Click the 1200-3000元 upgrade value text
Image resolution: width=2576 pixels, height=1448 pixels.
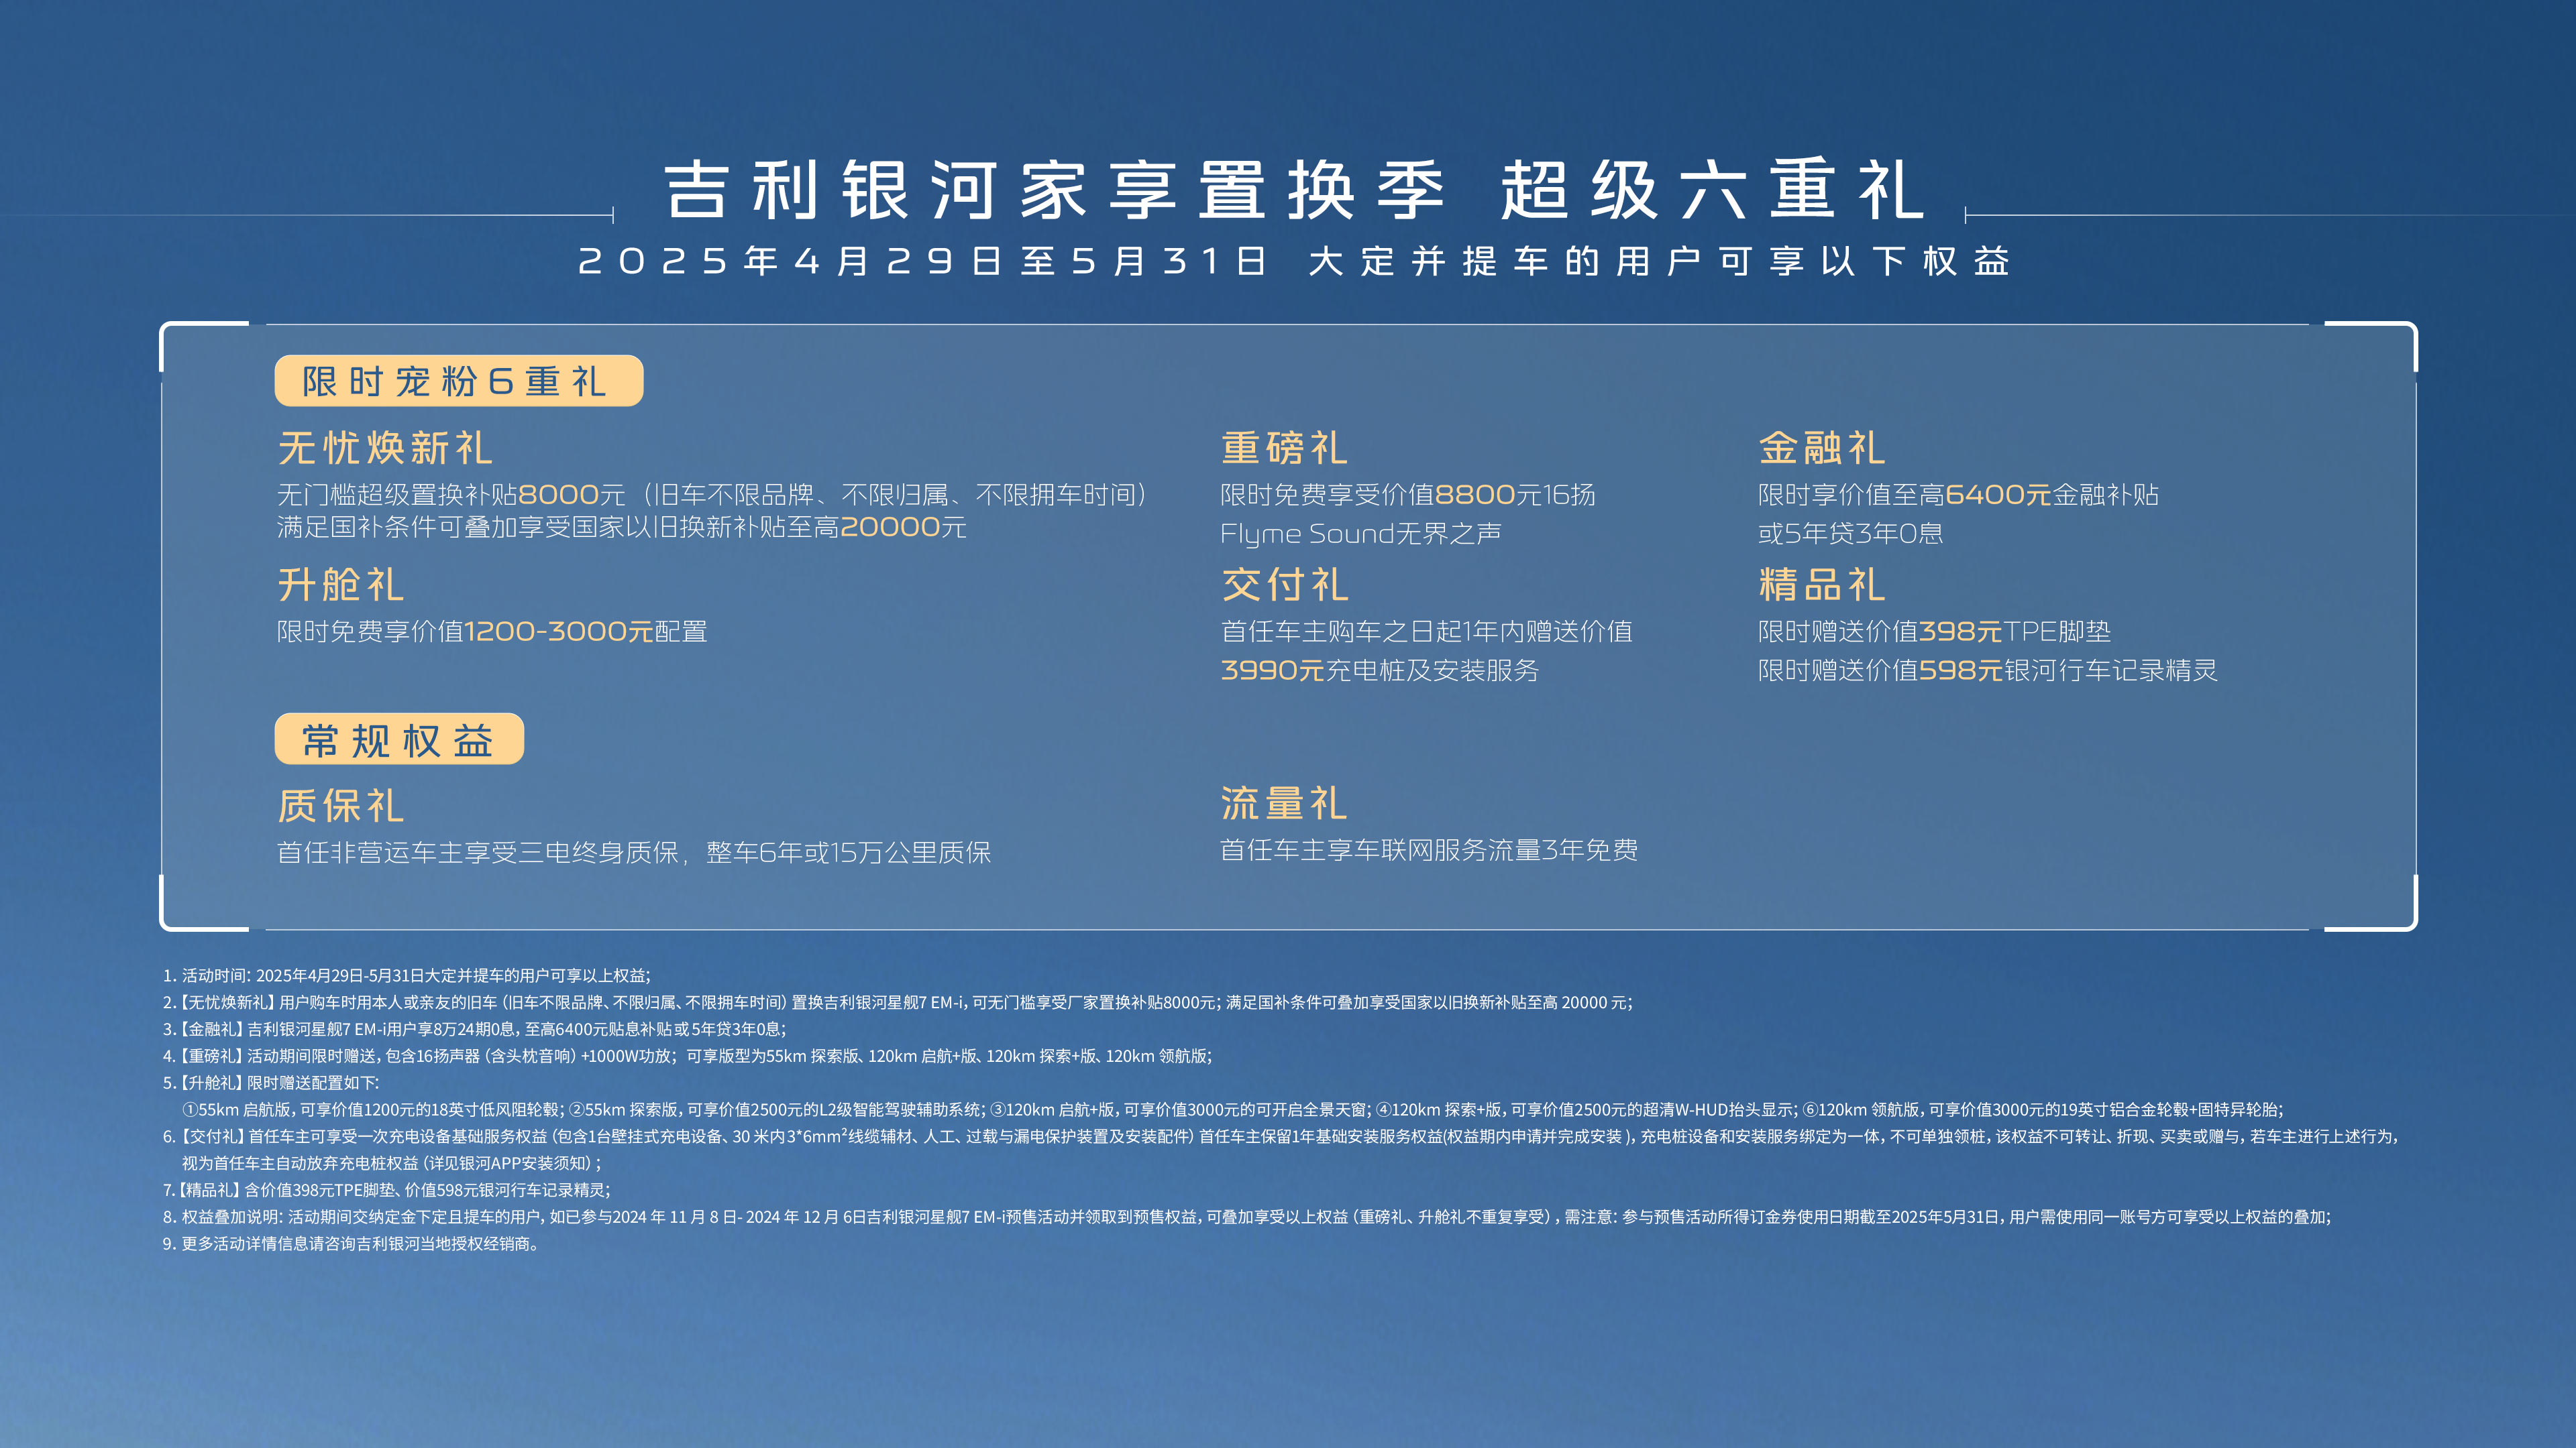559,631
